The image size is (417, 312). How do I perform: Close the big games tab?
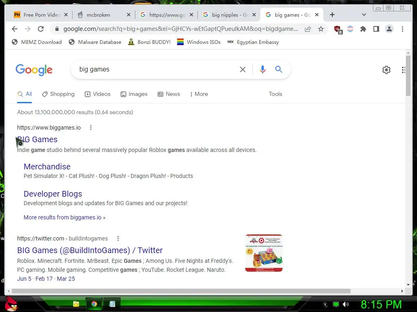pos(317,15)
